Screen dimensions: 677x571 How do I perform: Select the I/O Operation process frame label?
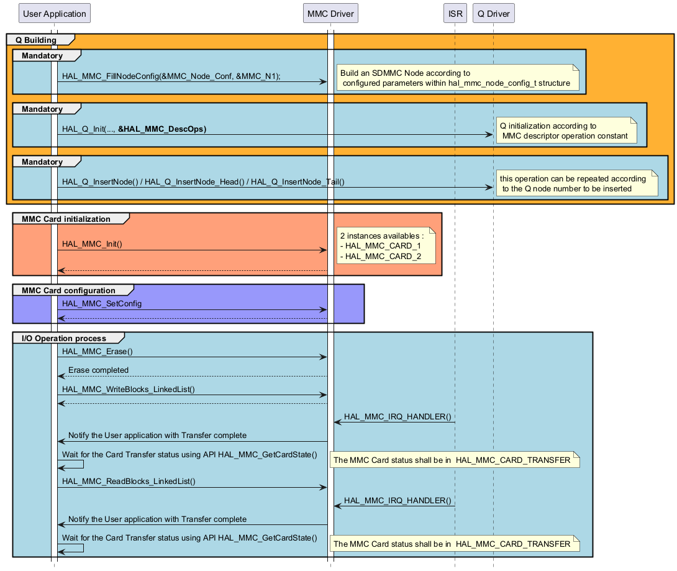[64, 338]
